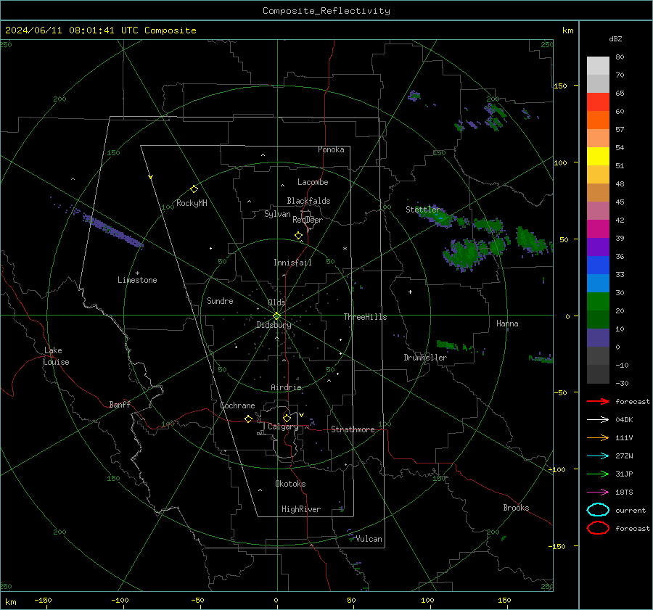Screen dimensions: 653x610
Task: Click the magenta 39 dBZ color swatch
Action: pyautogui.click(x=598, y=229)
